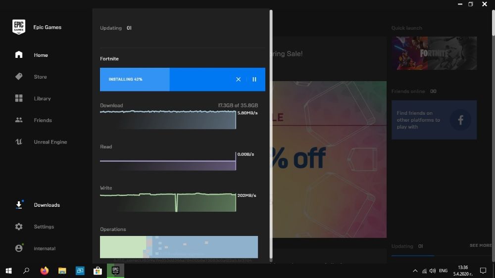
Task: Open the internatal profile avatar icon
Action: click(x=19, y=248)
